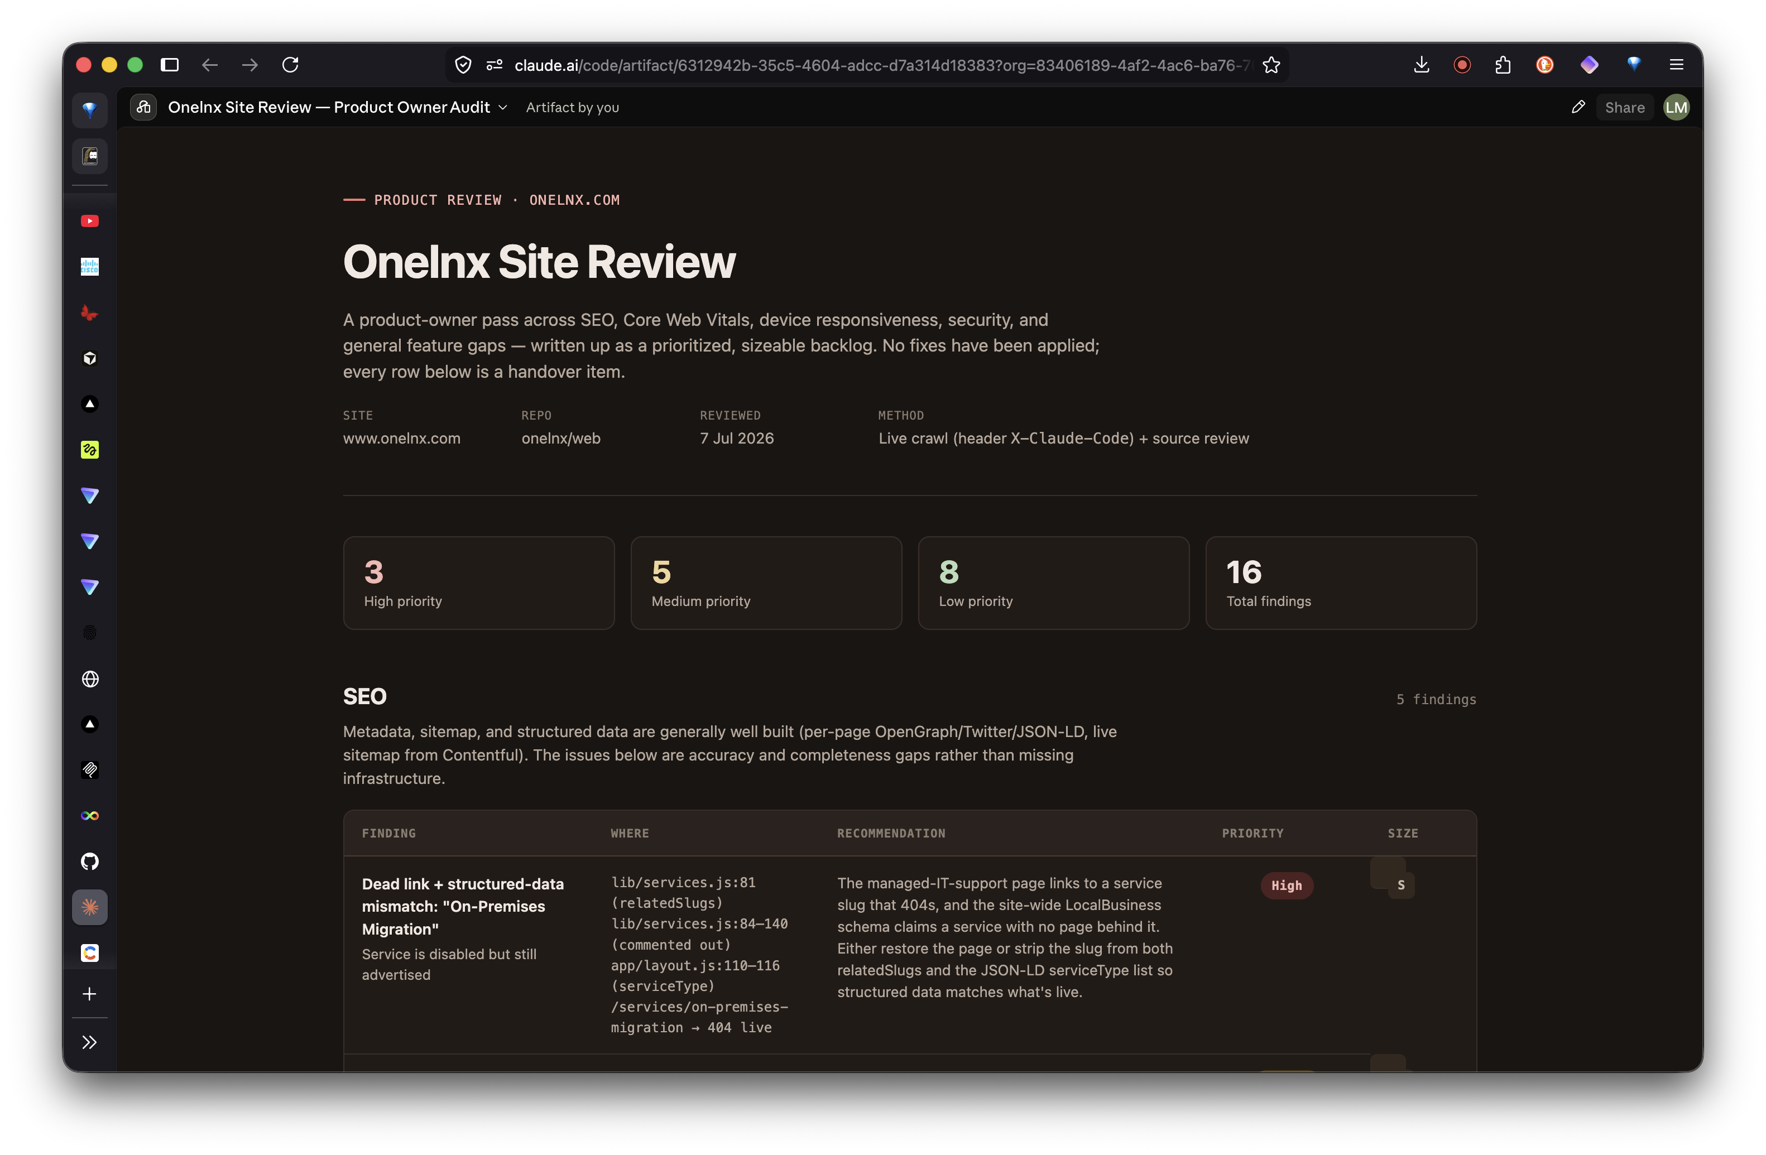1766x1155 pixels.
Task: Open the browser hamburger menu
Action: click(1676, 65)
